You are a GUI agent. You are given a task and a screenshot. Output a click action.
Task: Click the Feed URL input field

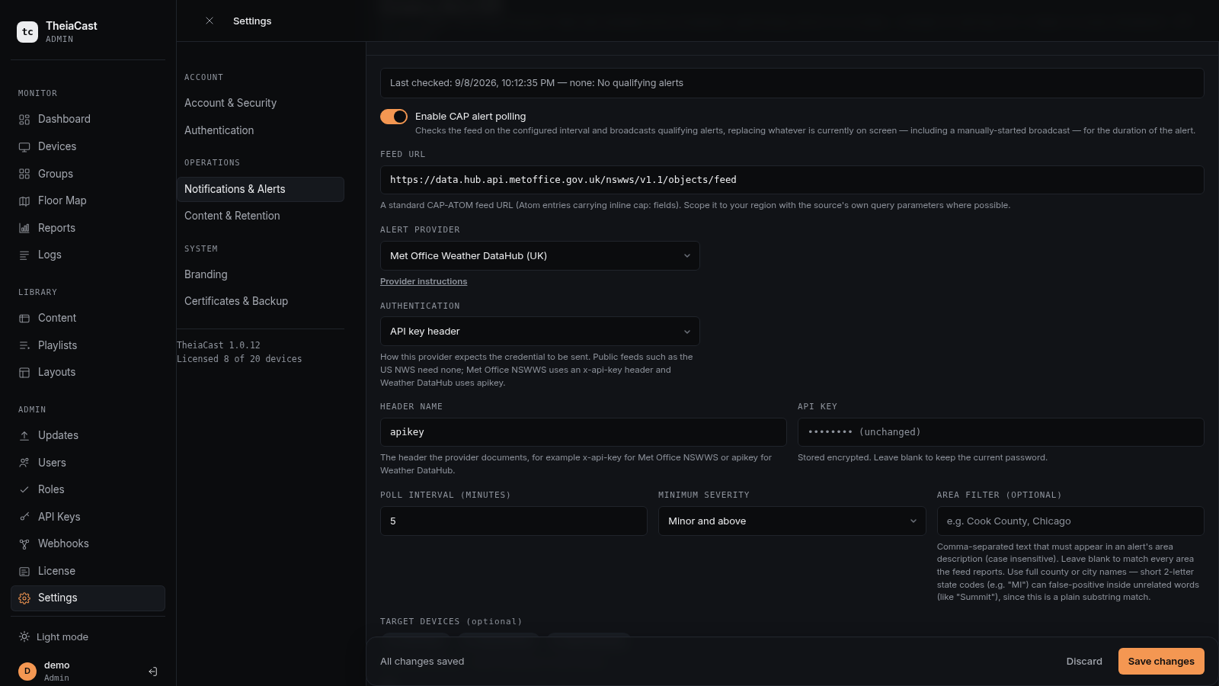pyautogui.click(x=792, y=180)
